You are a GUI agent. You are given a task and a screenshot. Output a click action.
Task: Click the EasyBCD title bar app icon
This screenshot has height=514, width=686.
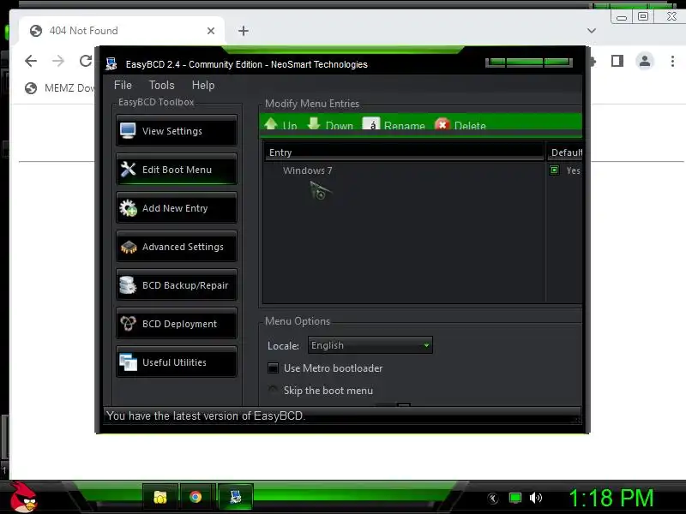111,64
